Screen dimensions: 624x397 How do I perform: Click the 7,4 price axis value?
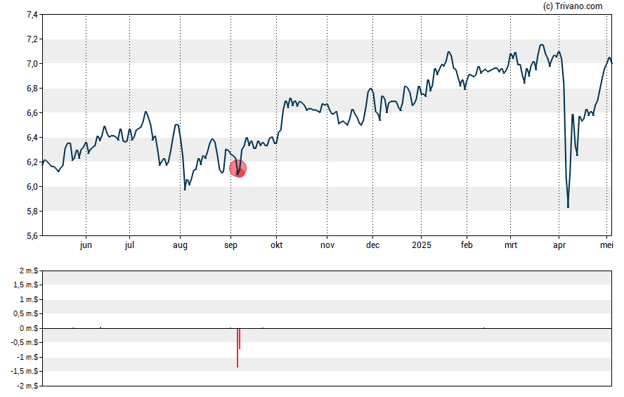[x=32, y=15]
